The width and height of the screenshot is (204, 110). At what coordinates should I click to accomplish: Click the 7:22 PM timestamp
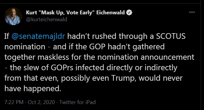click(x=14, y=102)
